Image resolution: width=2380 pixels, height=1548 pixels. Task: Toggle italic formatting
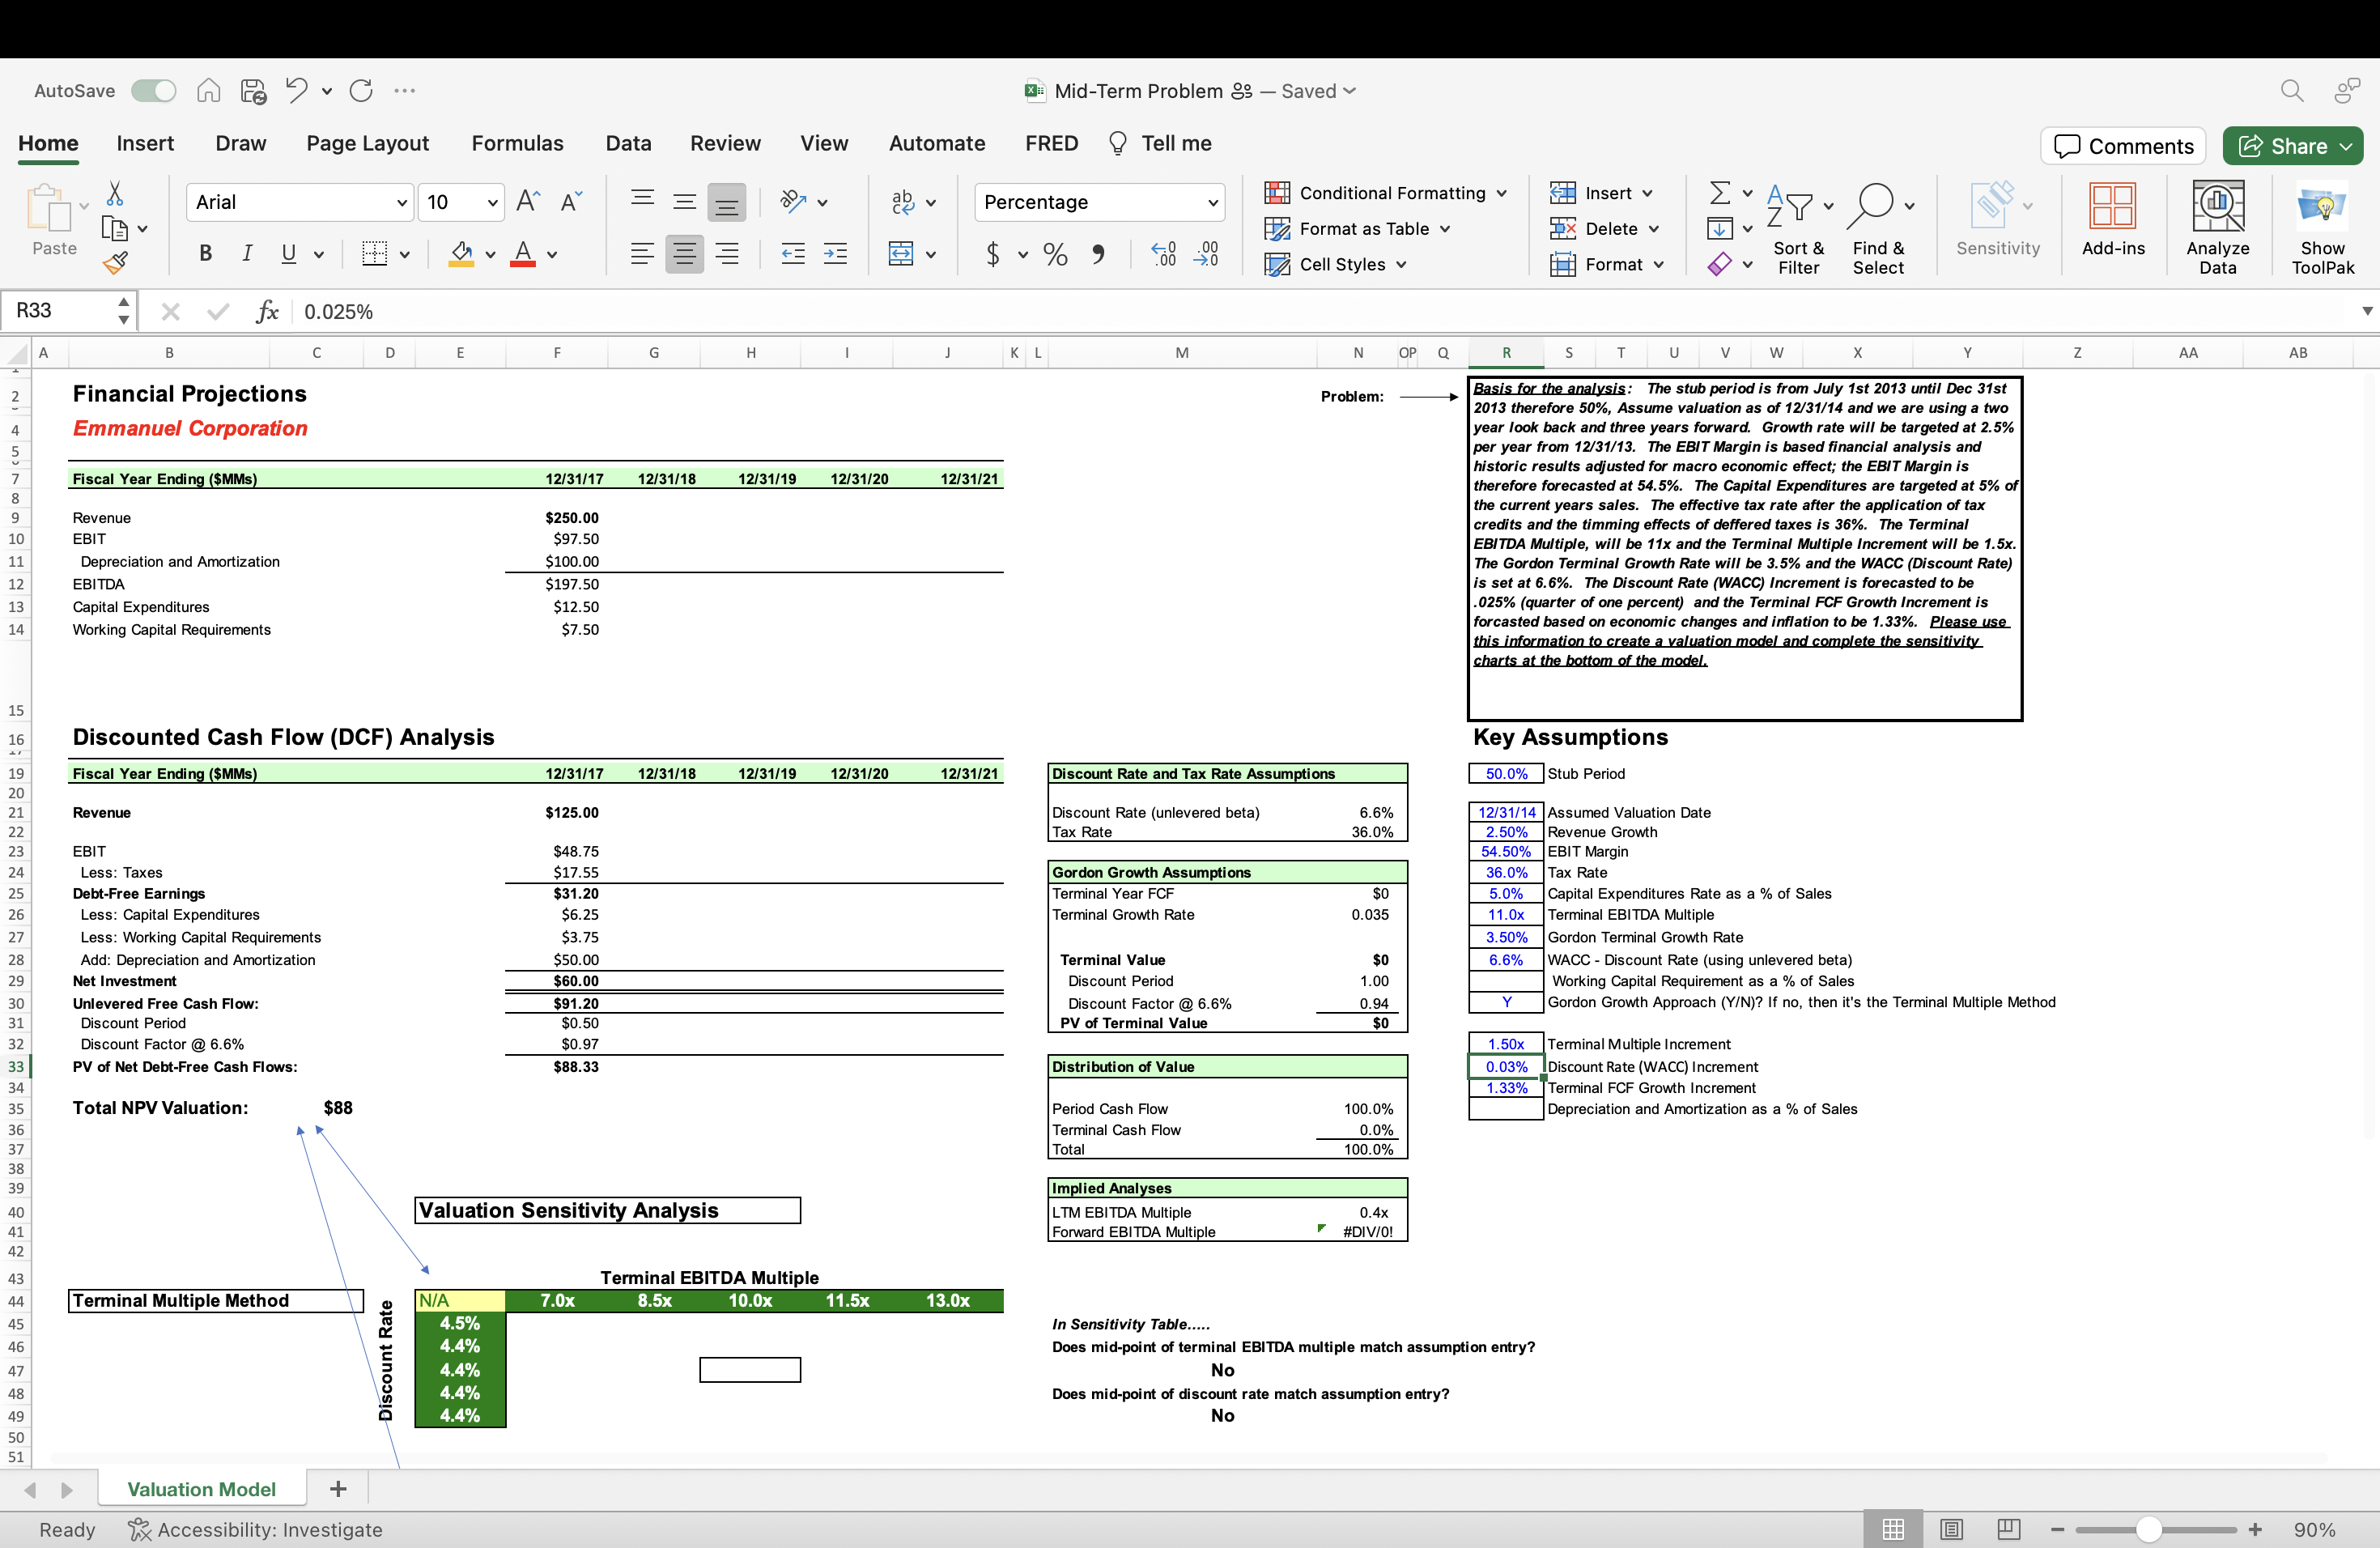(247, 253)
